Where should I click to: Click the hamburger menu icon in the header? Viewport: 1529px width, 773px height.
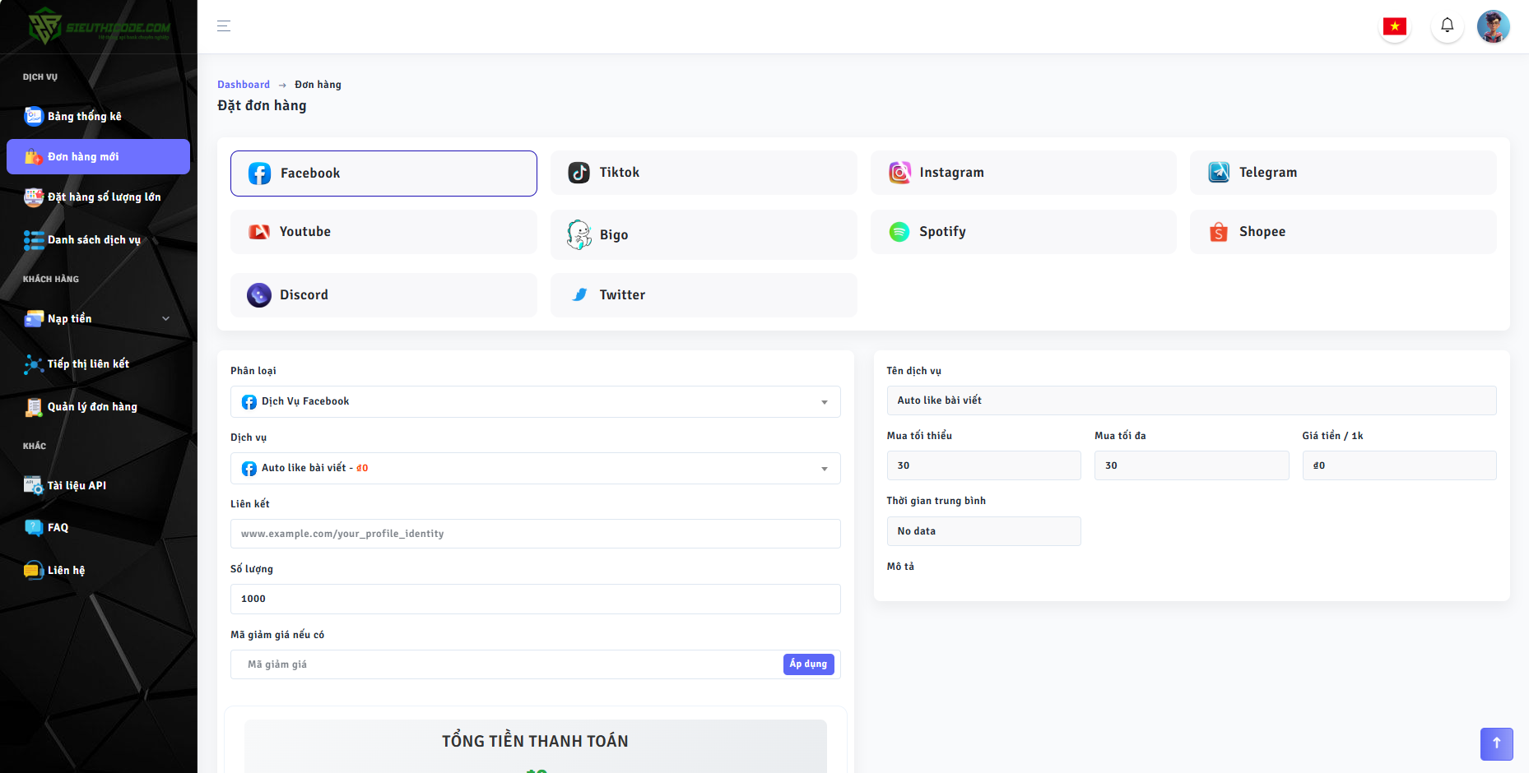[x=224, y=26]
